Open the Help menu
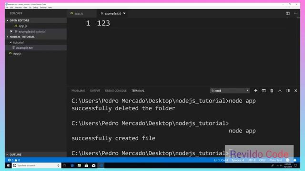 [50, 8]
